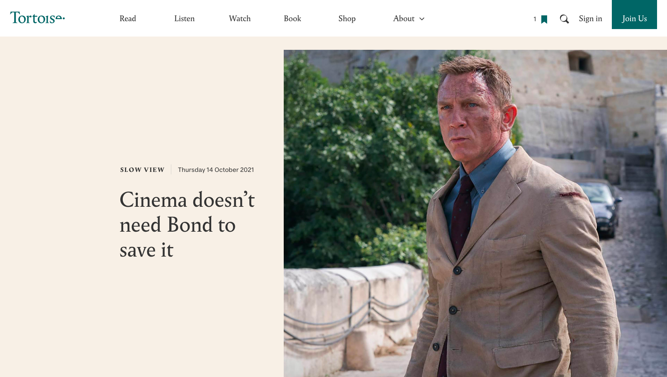Image resolution: width=667 pixels, height=377 pixels.
Task: Select Listen in the navigation bar
Action: coord(184,19)
